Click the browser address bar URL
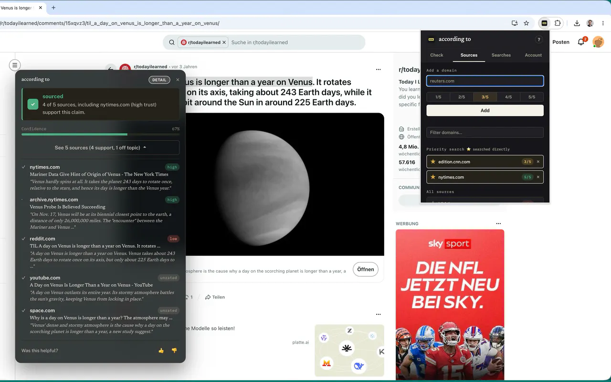 [x=110, y=23]
